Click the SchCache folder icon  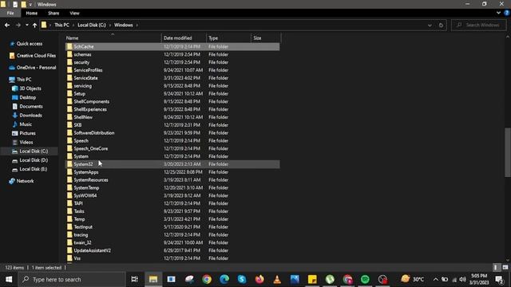tap(69, 46)
